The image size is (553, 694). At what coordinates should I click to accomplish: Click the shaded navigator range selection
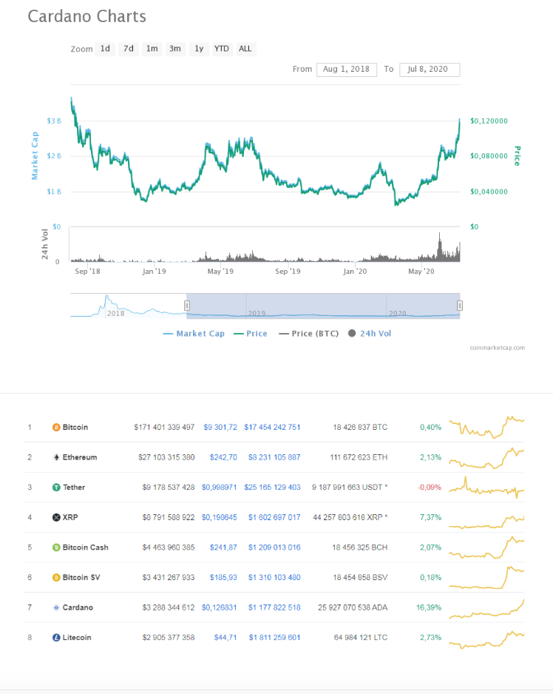pos(323,306)
